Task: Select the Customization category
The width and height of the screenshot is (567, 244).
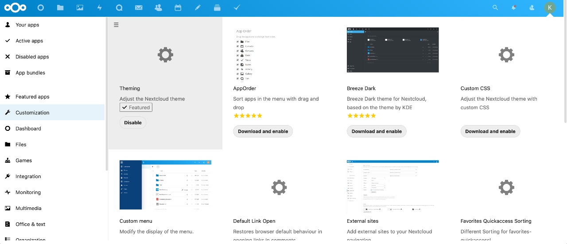Action: (52, 112)
